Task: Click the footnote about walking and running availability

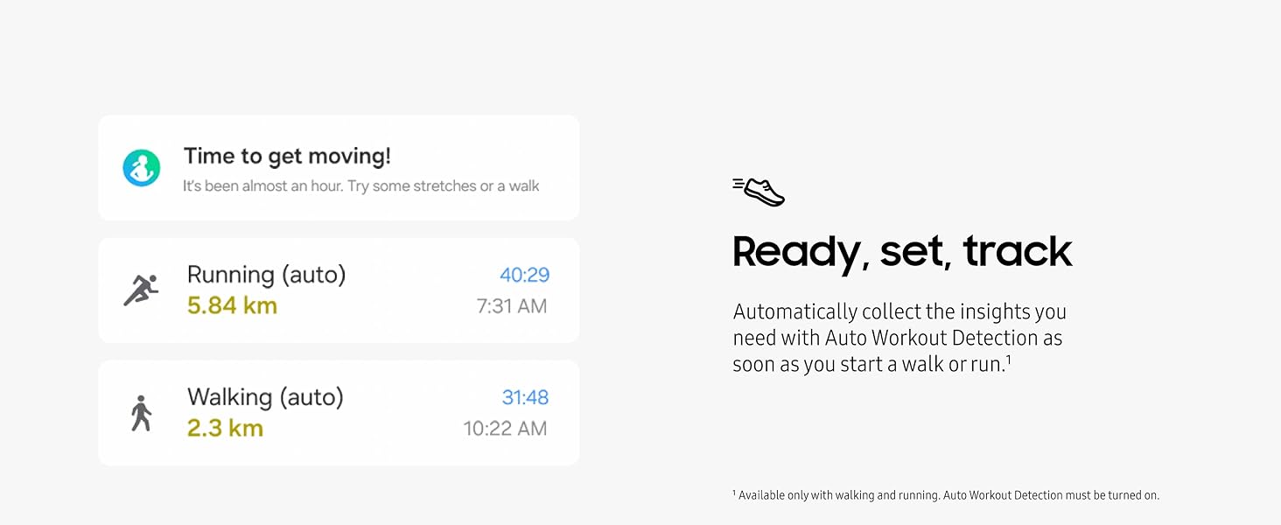Action: [x=946, y=495]
